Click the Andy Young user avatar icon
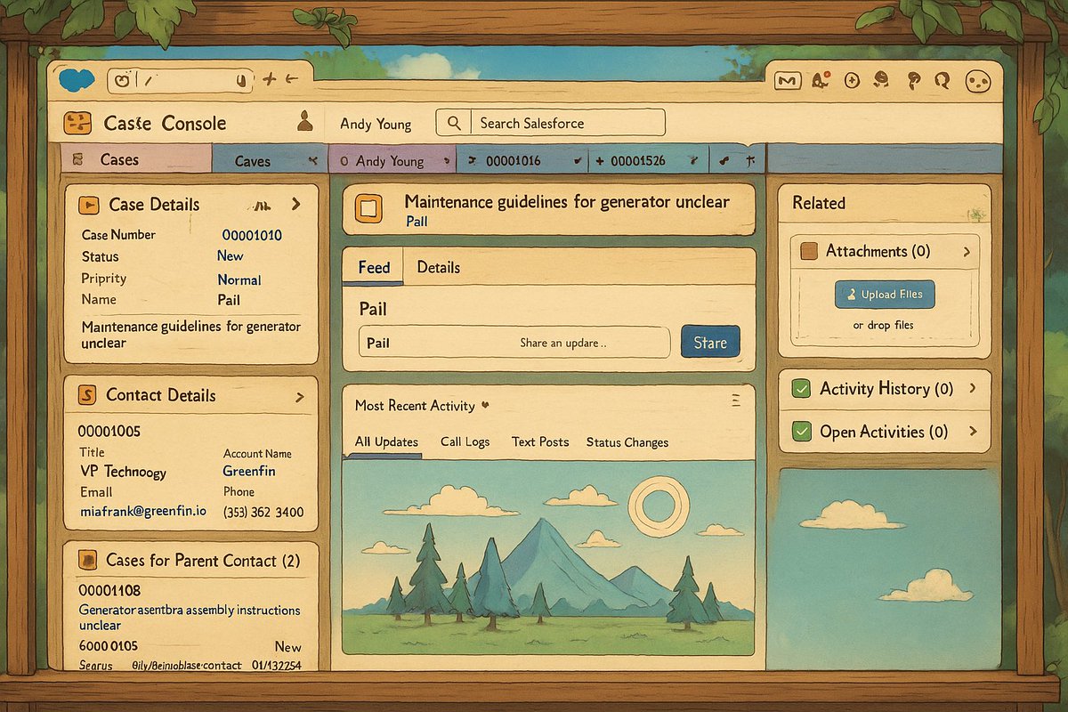This screenshot has height=712, width=1068. (305, 121)
